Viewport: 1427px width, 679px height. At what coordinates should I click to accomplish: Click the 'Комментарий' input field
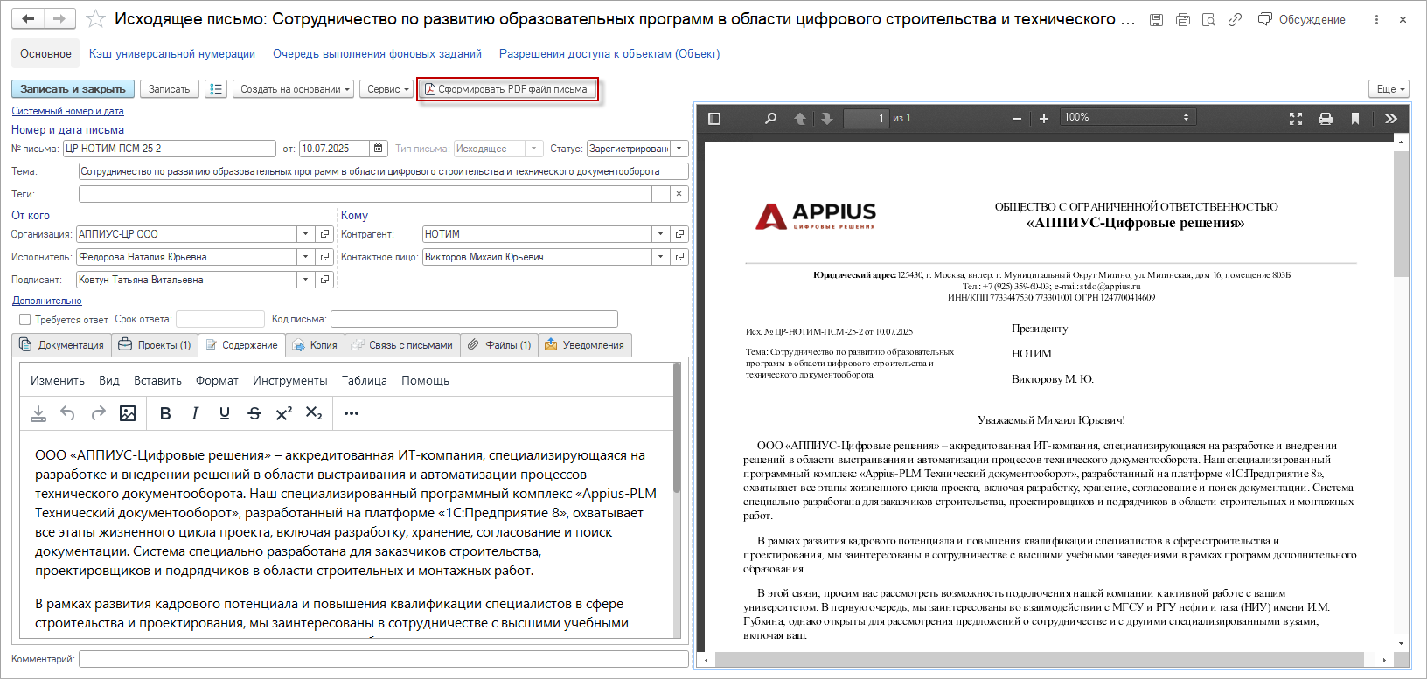point(383,659)
